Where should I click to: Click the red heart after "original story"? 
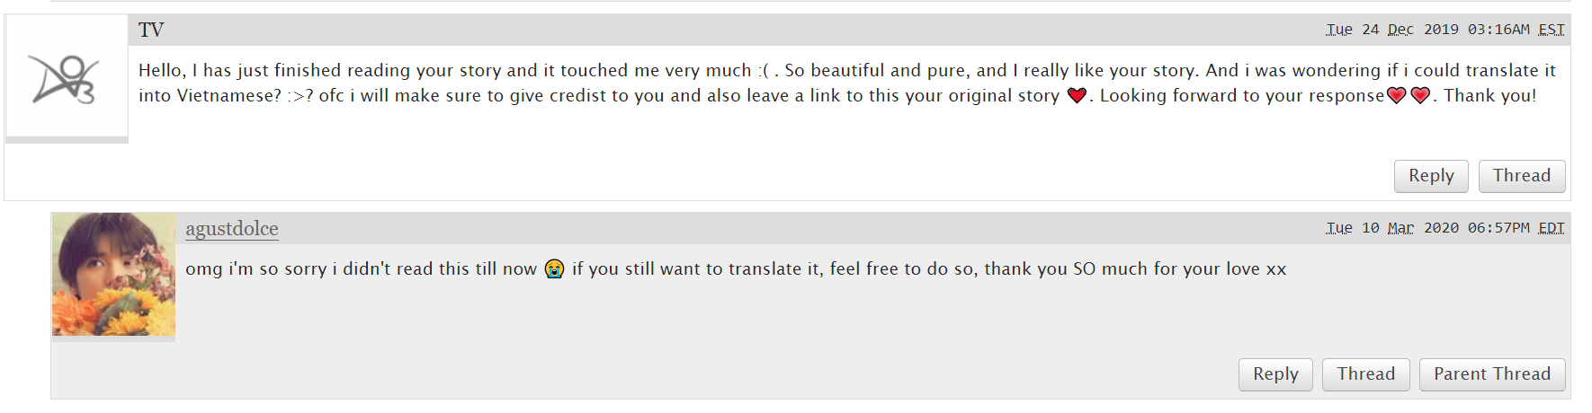[x=1077, y=95]
